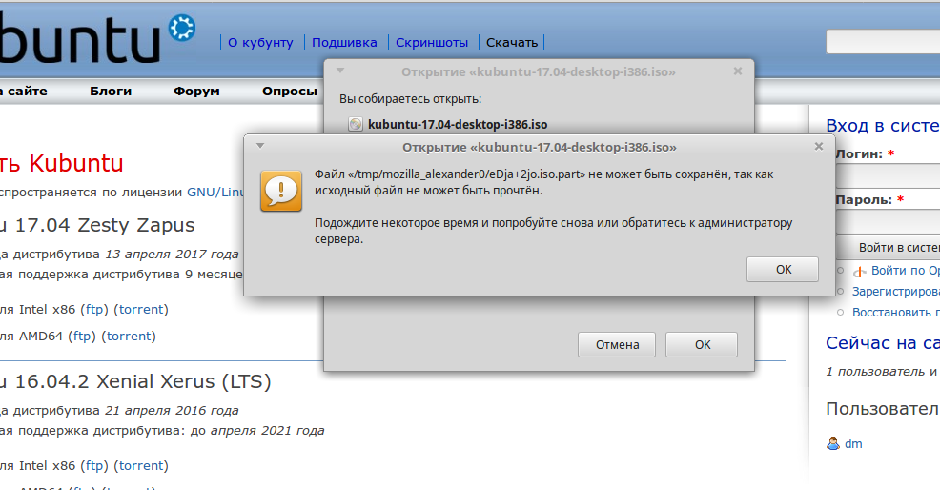Click the error text about eDja+2jo.iso.part
This screenshot has height=490, width=940.
tap(543, 182)
